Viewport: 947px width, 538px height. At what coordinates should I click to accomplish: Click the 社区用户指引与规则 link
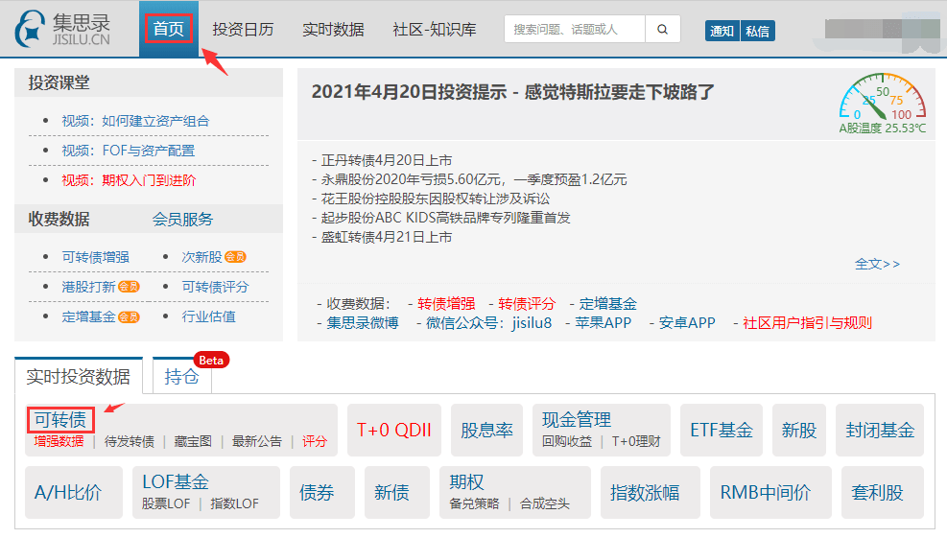[807, 322]
